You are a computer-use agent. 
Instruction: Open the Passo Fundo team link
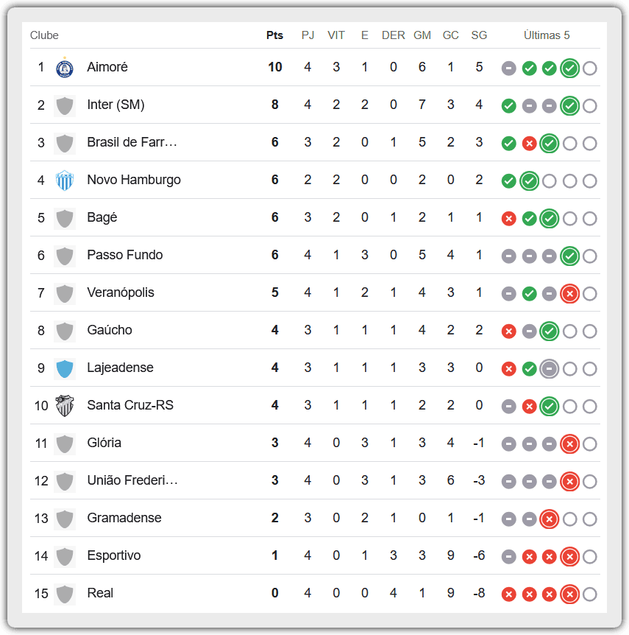[125, 255]
